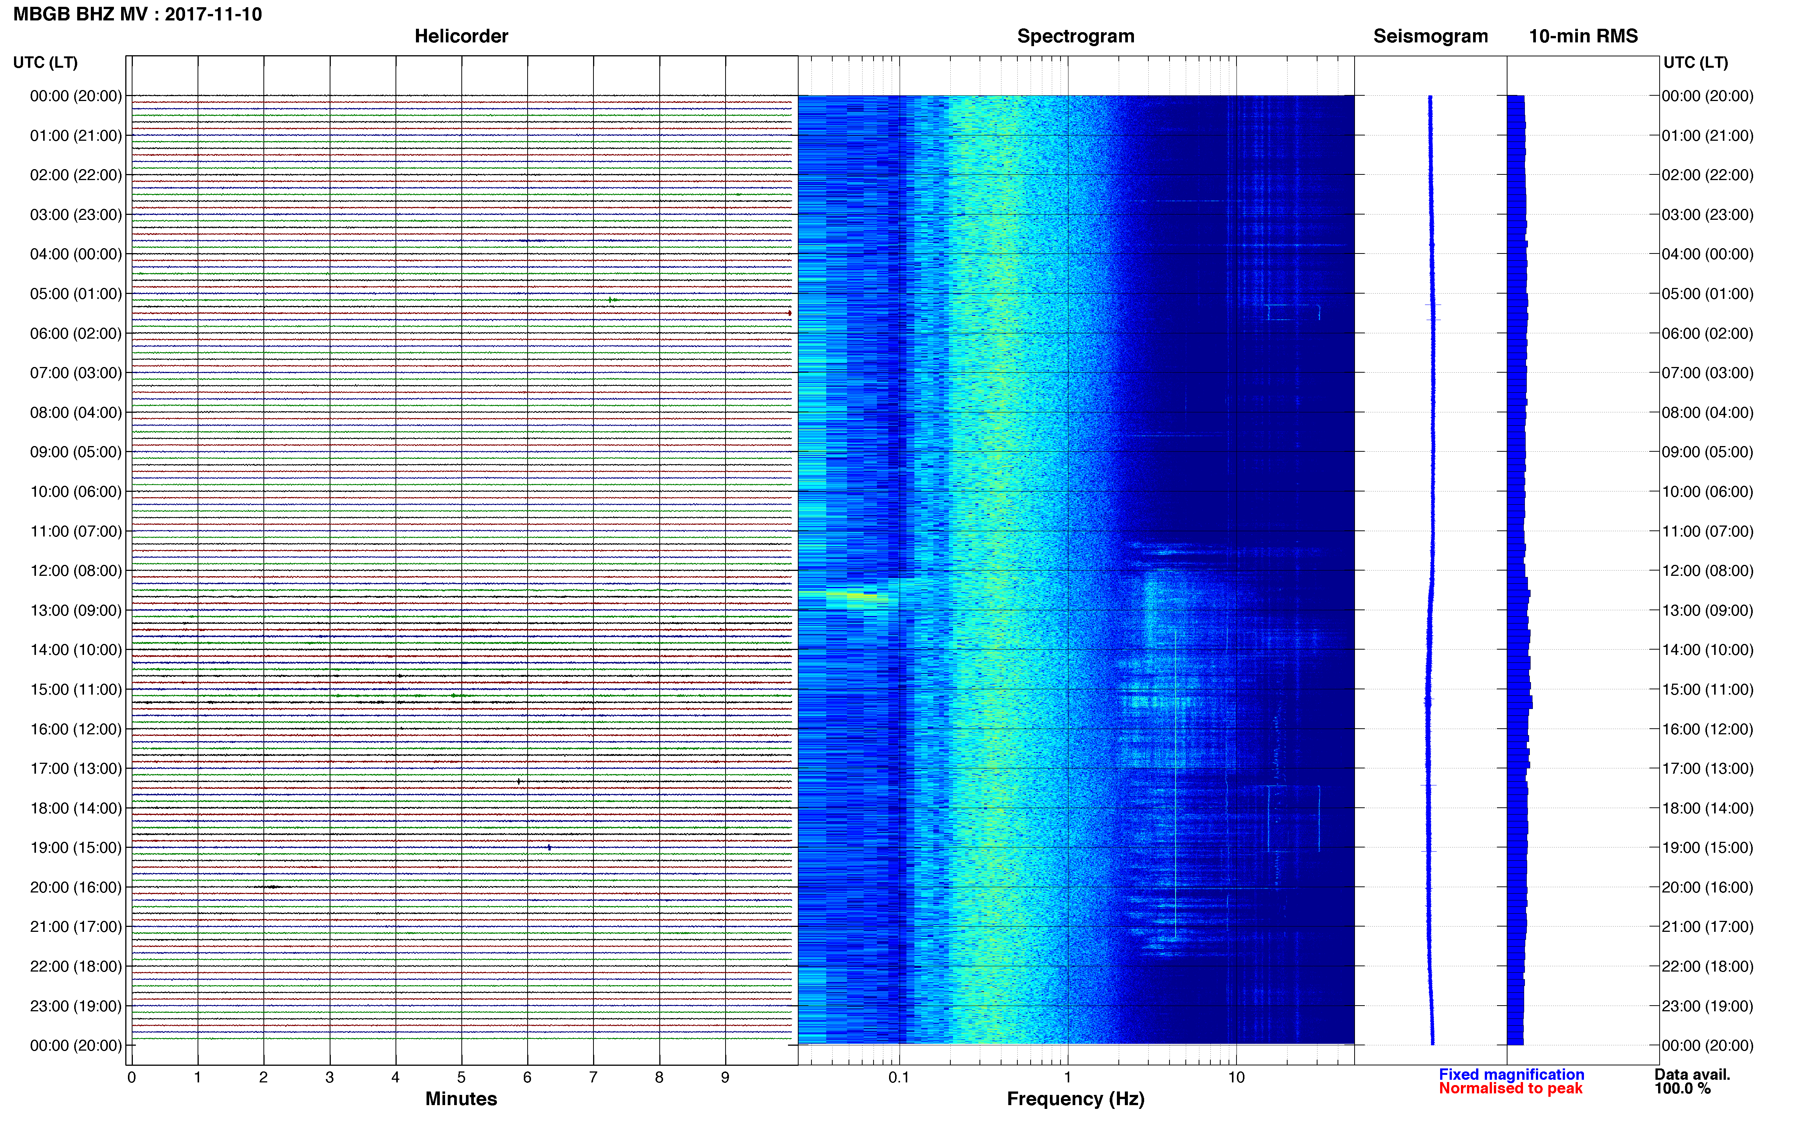Click minute tick '3' on the Helicorder axis
The width and height of the screenshot is (1794, 1121).
329,1078
